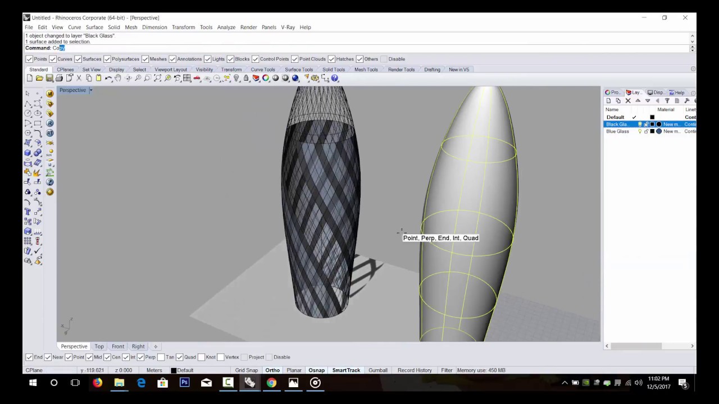Select the arrow pointer Select tool in sidebar
The image size is (719, 404).
[28, 94]
